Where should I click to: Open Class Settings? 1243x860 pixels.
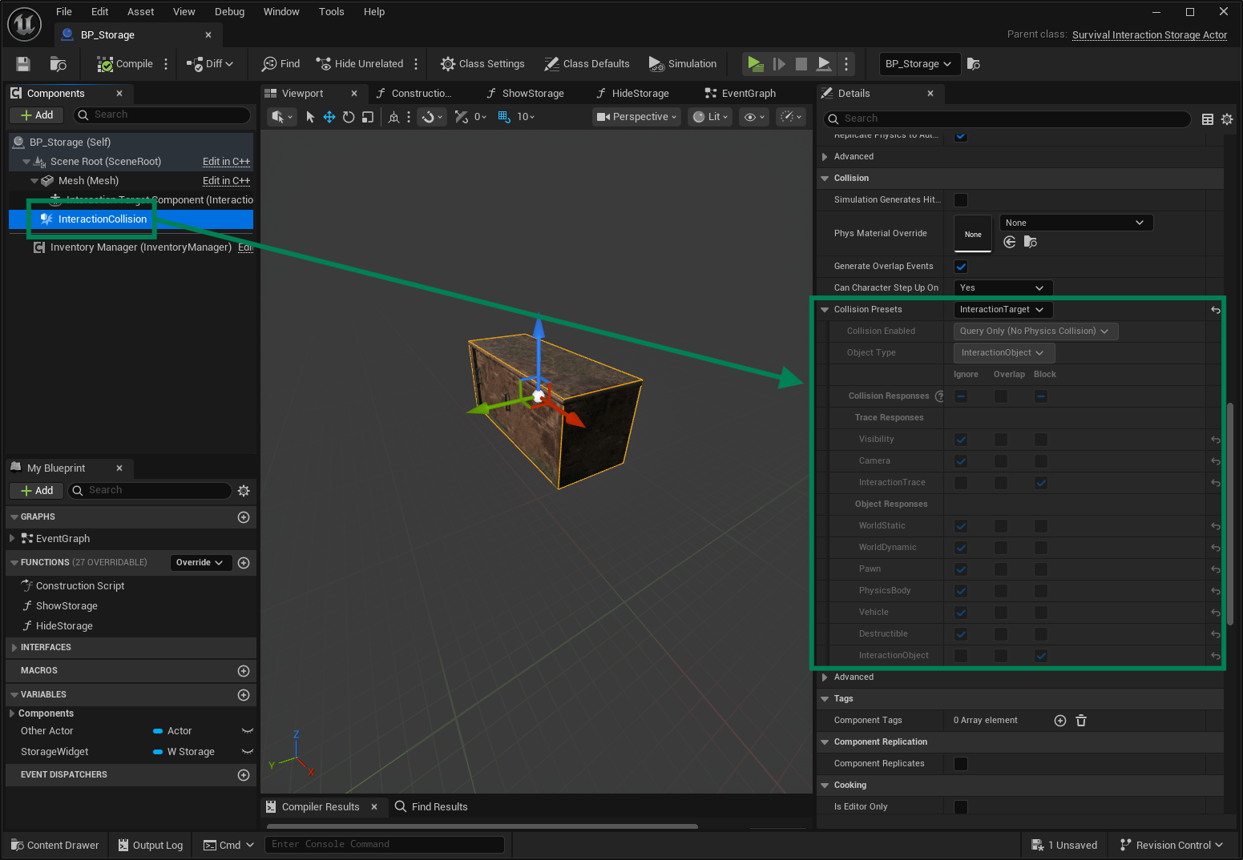(x=482, y=63)
